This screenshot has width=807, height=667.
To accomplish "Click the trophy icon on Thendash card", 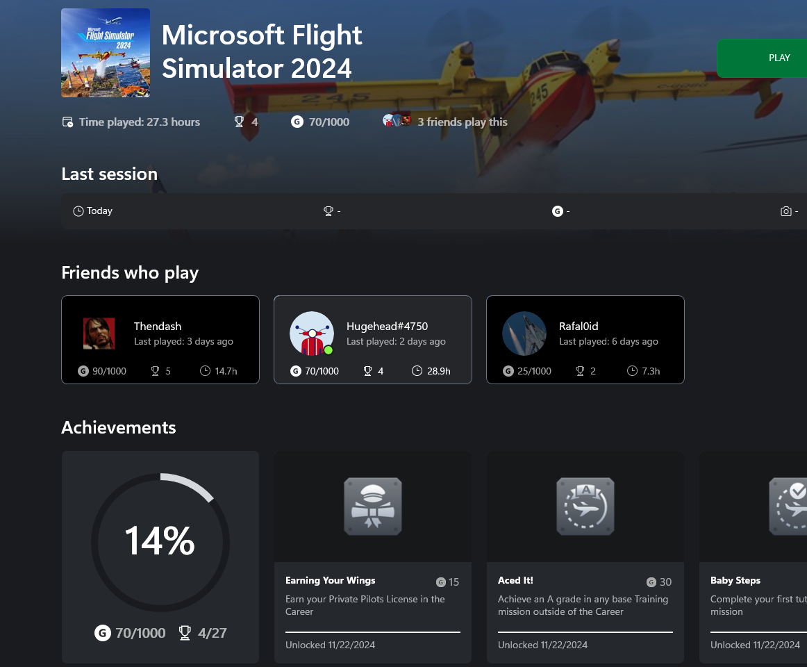I will click(x=155, y=371).
